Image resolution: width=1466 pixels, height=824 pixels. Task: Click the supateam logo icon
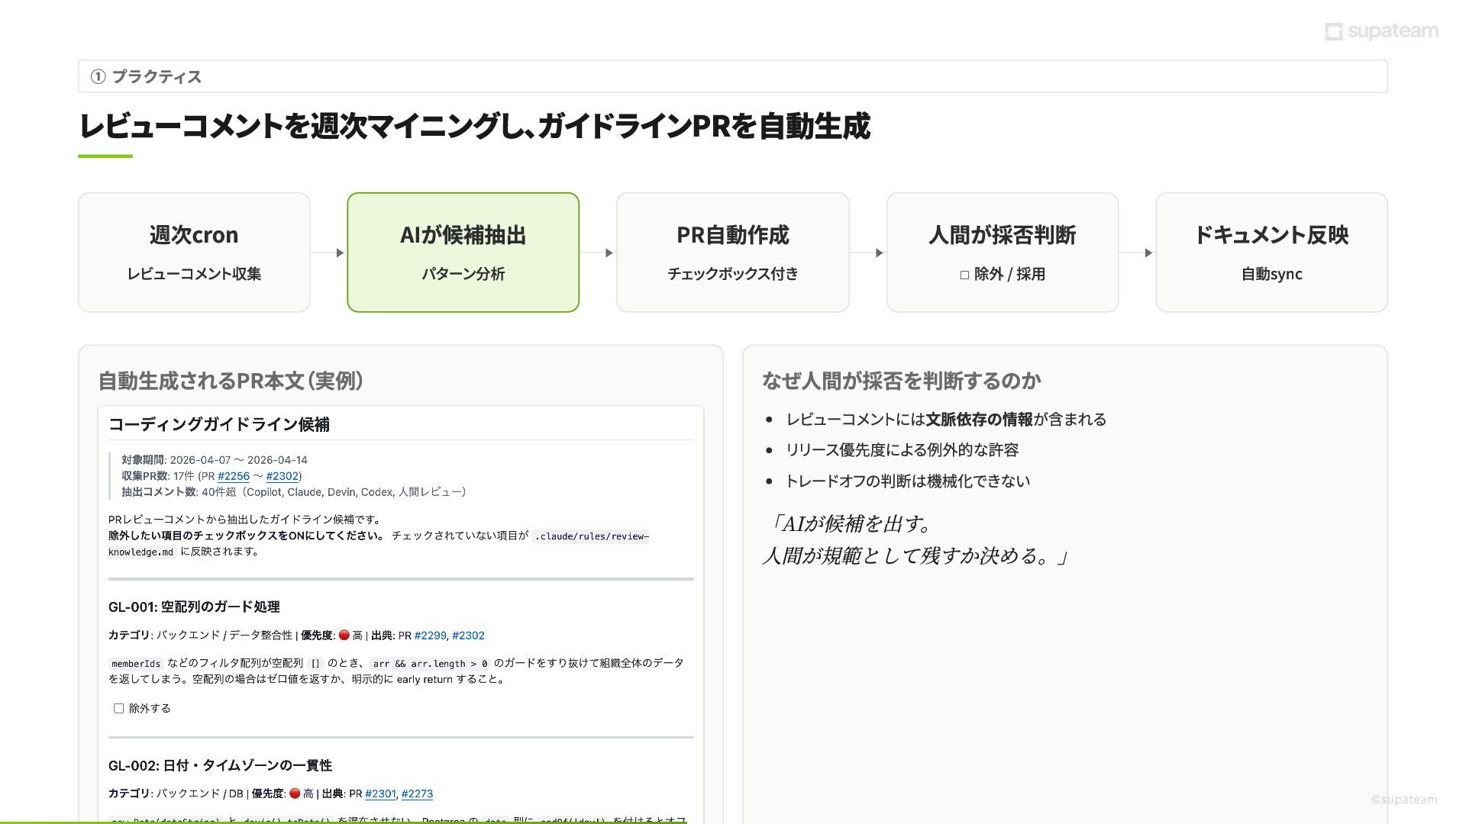1333,31
